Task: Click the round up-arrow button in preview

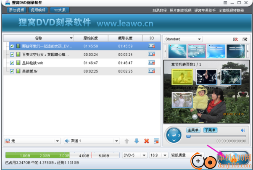Action: tap(195, 117)
